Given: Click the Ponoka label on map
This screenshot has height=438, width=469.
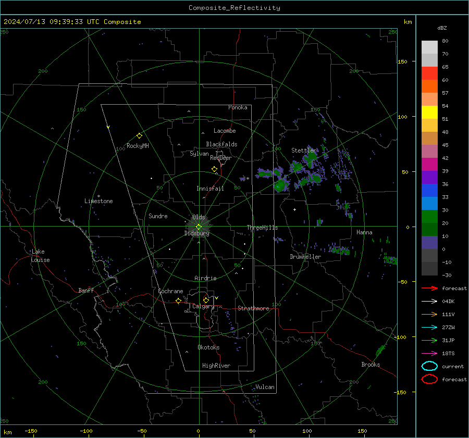Looking at the screenshot, I should [x=238, y=107].
